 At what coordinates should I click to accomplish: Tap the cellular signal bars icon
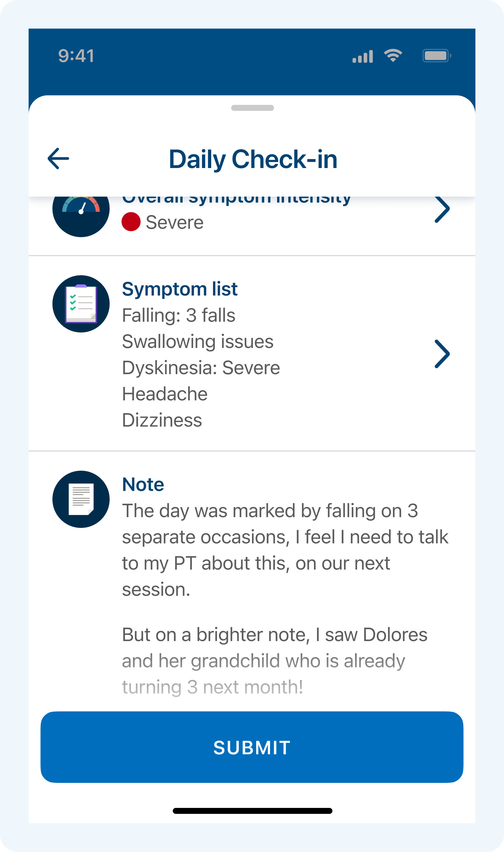[x=363, y=56]
